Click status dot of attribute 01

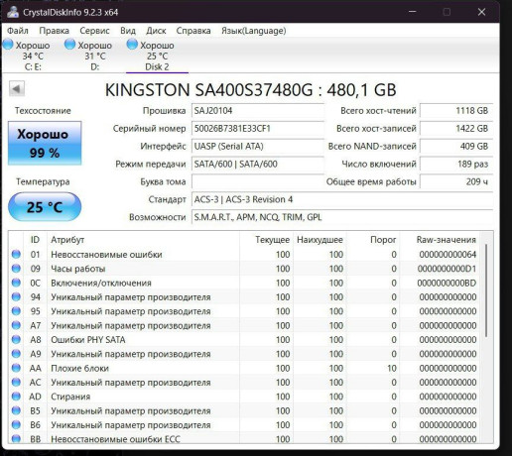[x=16, y=254]
